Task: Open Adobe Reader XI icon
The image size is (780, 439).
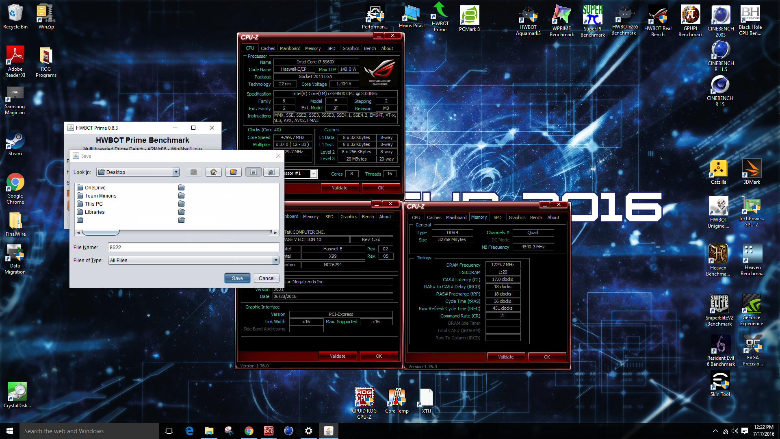Action: pos(15,62)
